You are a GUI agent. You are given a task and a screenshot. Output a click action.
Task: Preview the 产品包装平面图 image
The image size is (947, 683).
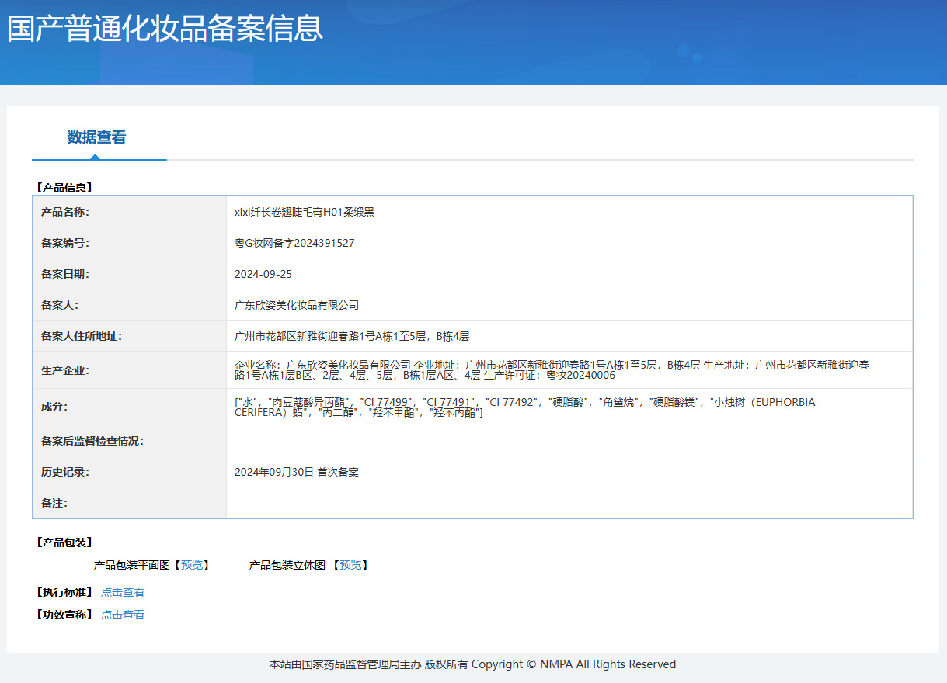pyautogui.click(x=193, y=565)
